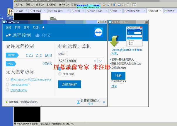
Task: Click the home icon on the 主页 tab
Action: coord(17,11)
